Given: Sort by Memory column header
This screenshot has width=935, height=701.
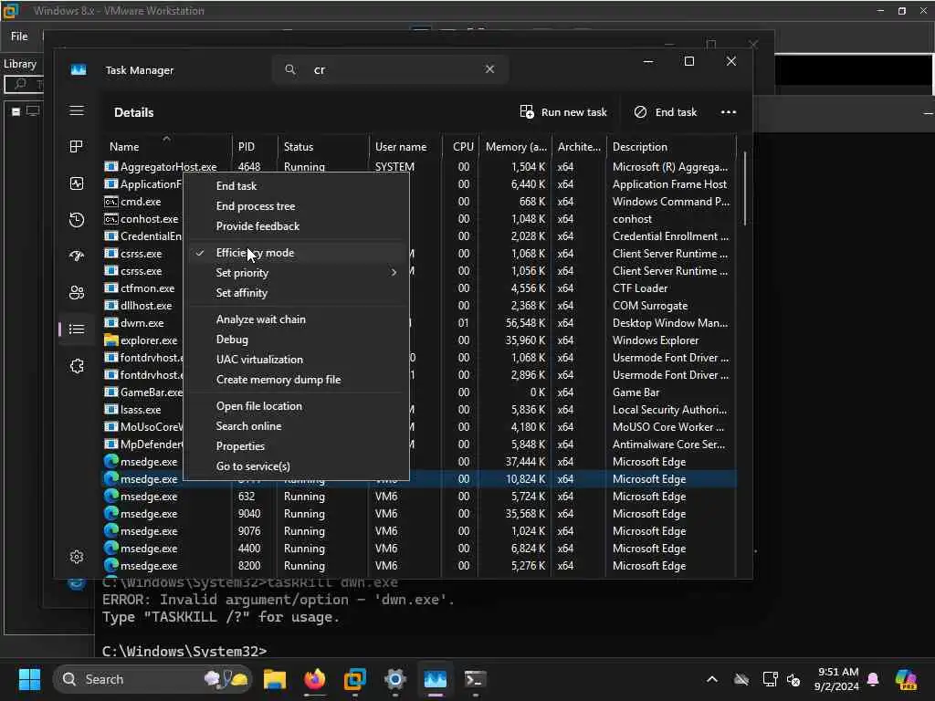Looking at the screenshot, I should [x=516, y=147].
